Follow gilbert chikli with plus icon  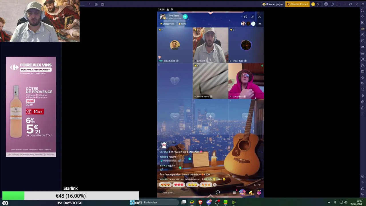pyautogui.click(x=177, y=61)
